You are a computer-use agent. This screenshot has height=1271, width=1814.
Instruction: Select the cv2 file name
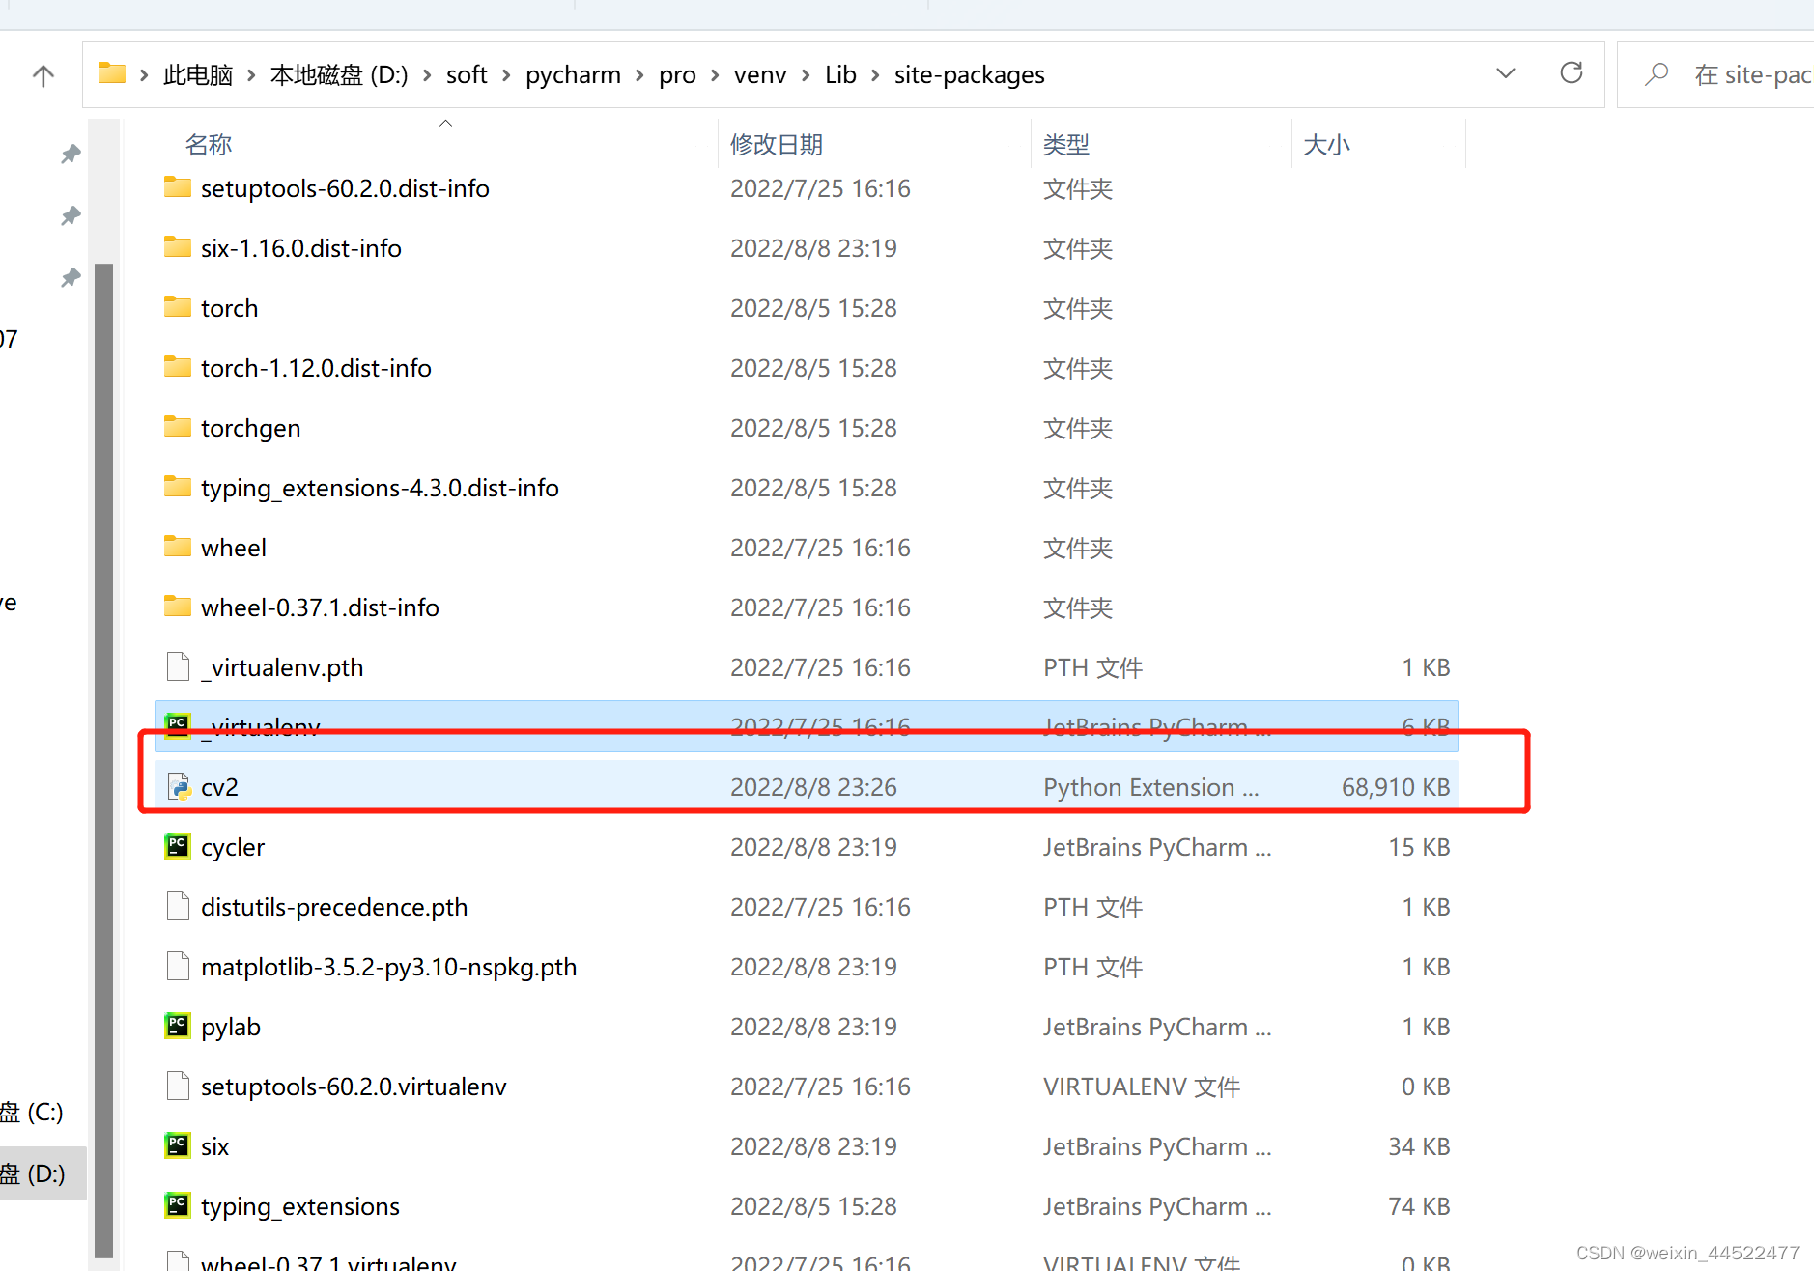219,787
